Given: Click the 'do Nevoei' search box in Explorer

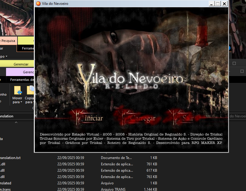Looking at the screenshot, I should 237,116.
